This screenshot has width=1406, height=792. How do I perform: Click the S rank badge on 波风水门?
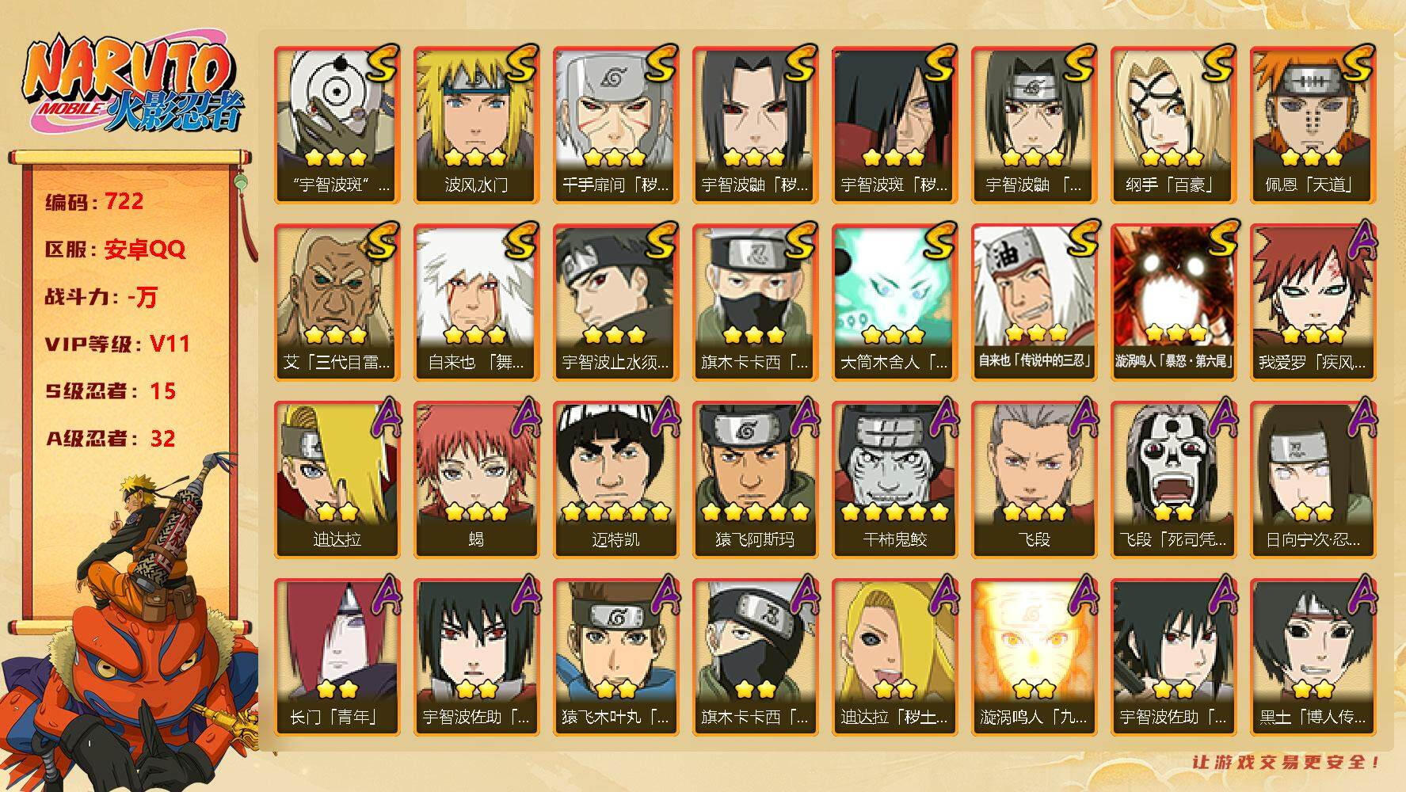tap(521, 63)
